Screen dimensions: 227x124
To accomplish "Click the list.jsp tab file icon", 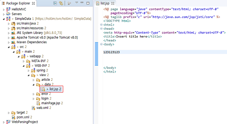I will point(98,3).
